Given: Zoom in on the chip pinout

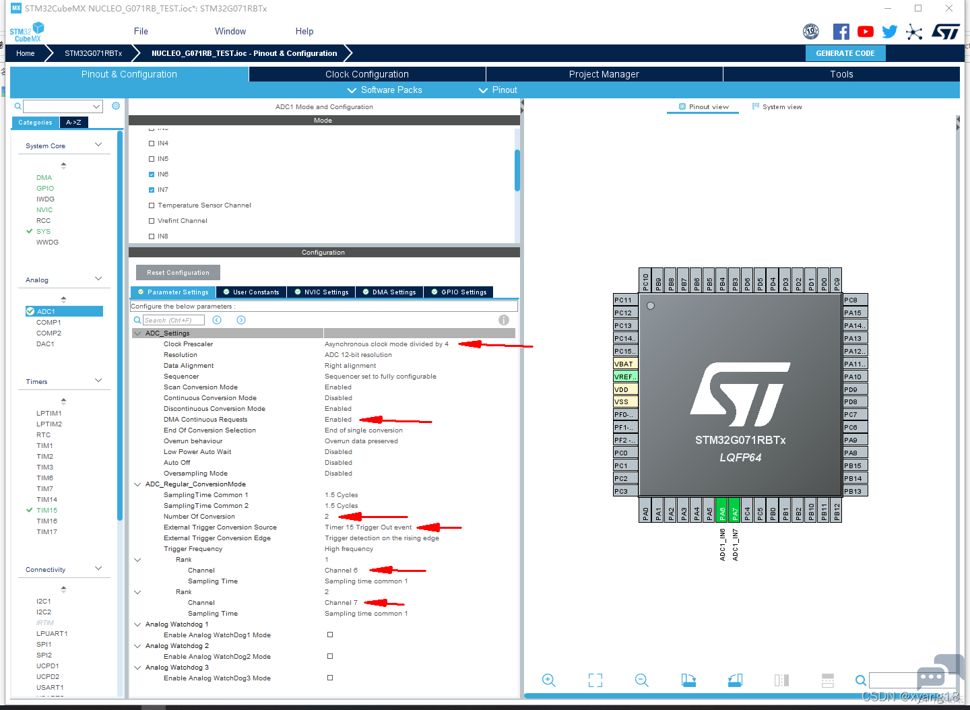Looking at the screenshot, I should click(549, 680).
